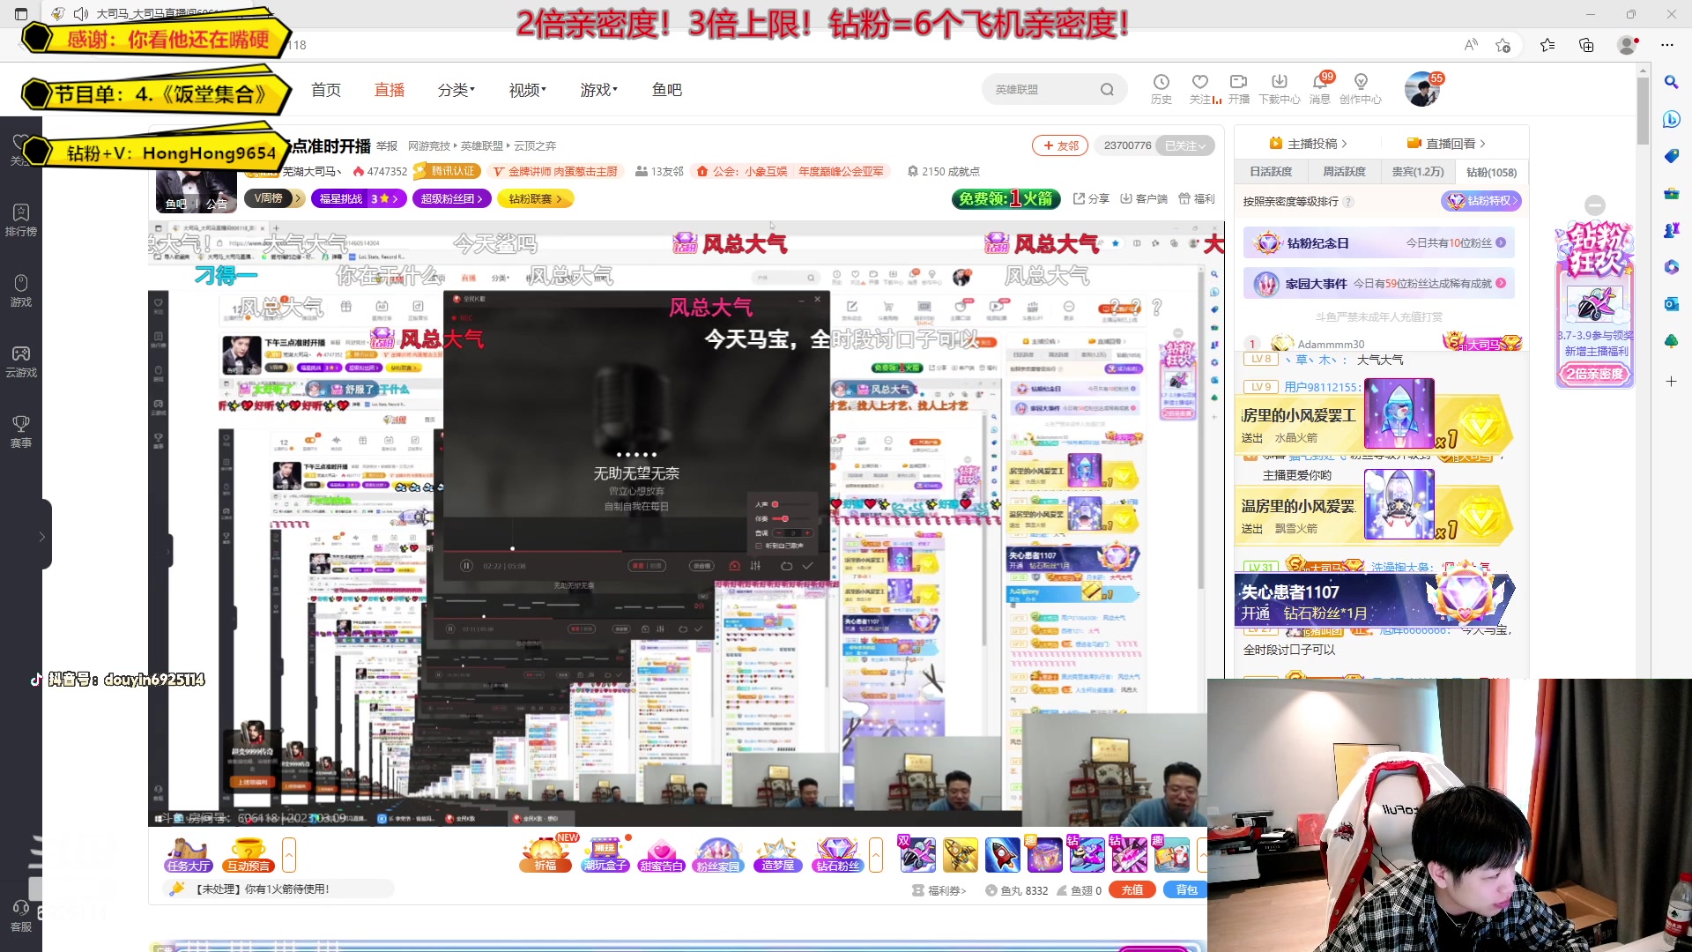The height and width of the screenshot is (952, 1692).
Task: Open 主播投稿 chevron link
Action: click(x=1309, y=144)
